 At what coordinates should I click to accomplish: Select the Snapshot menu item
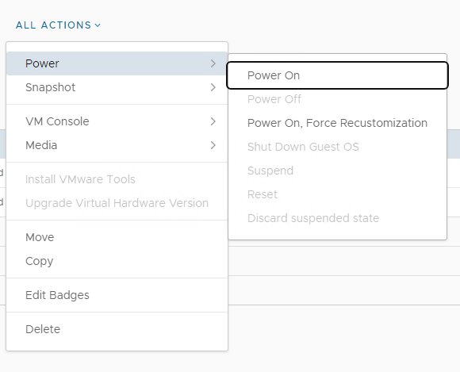tap(117, 87)
